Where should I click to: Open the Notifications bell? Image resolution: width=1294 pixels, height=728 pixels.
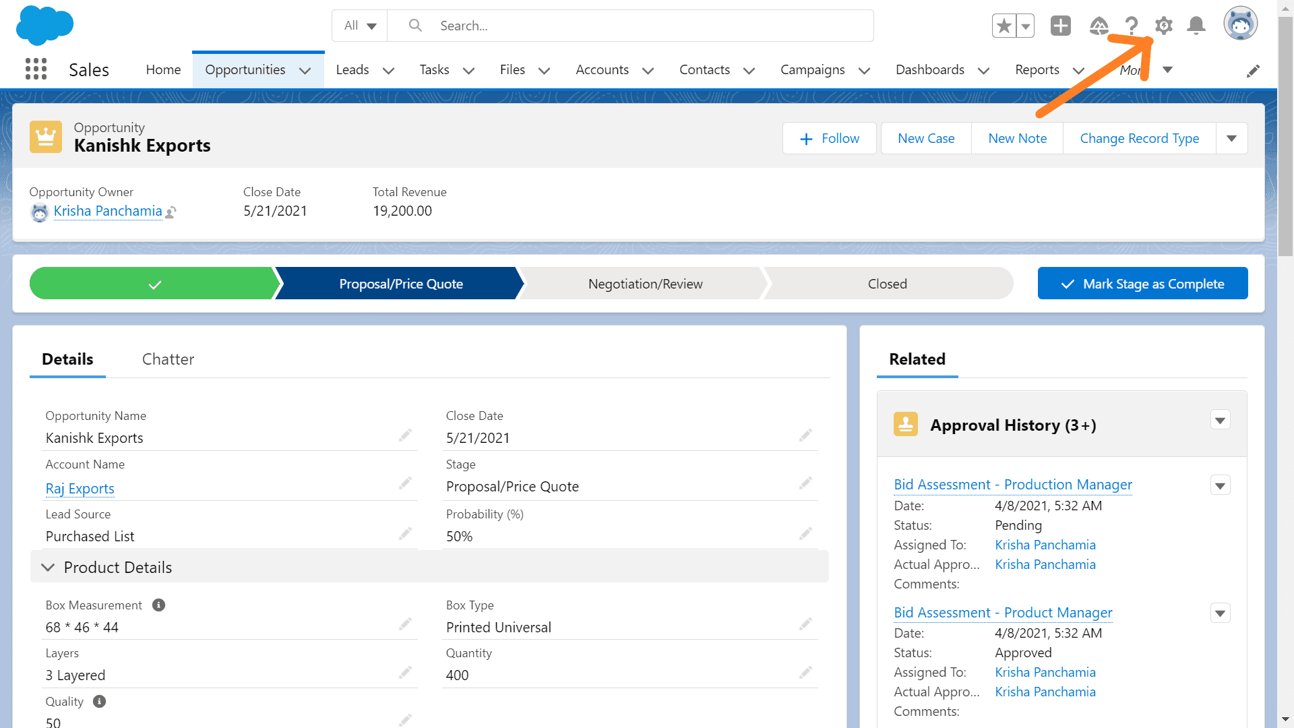tap(1196, 26)
